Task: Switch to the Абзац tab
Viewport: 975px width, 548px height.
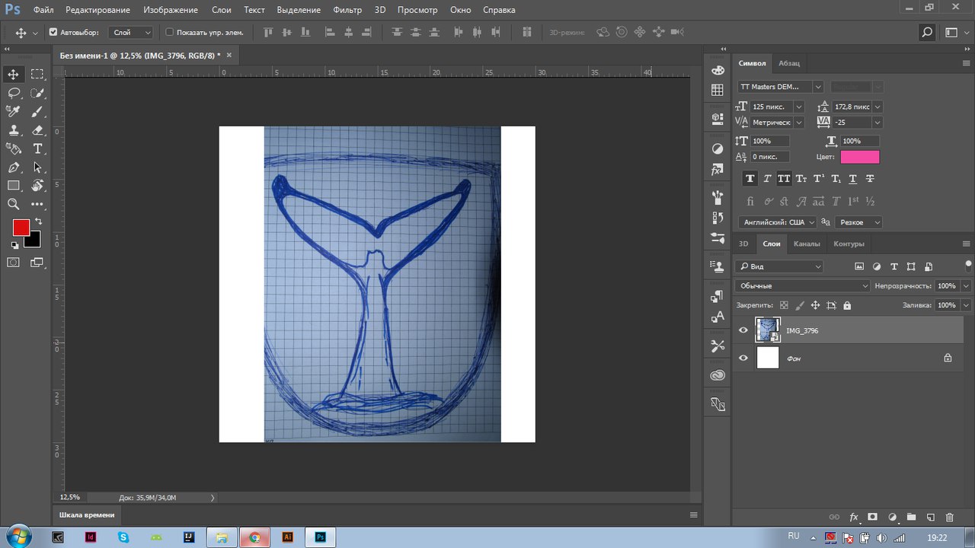Action: [x=789, y=63]
